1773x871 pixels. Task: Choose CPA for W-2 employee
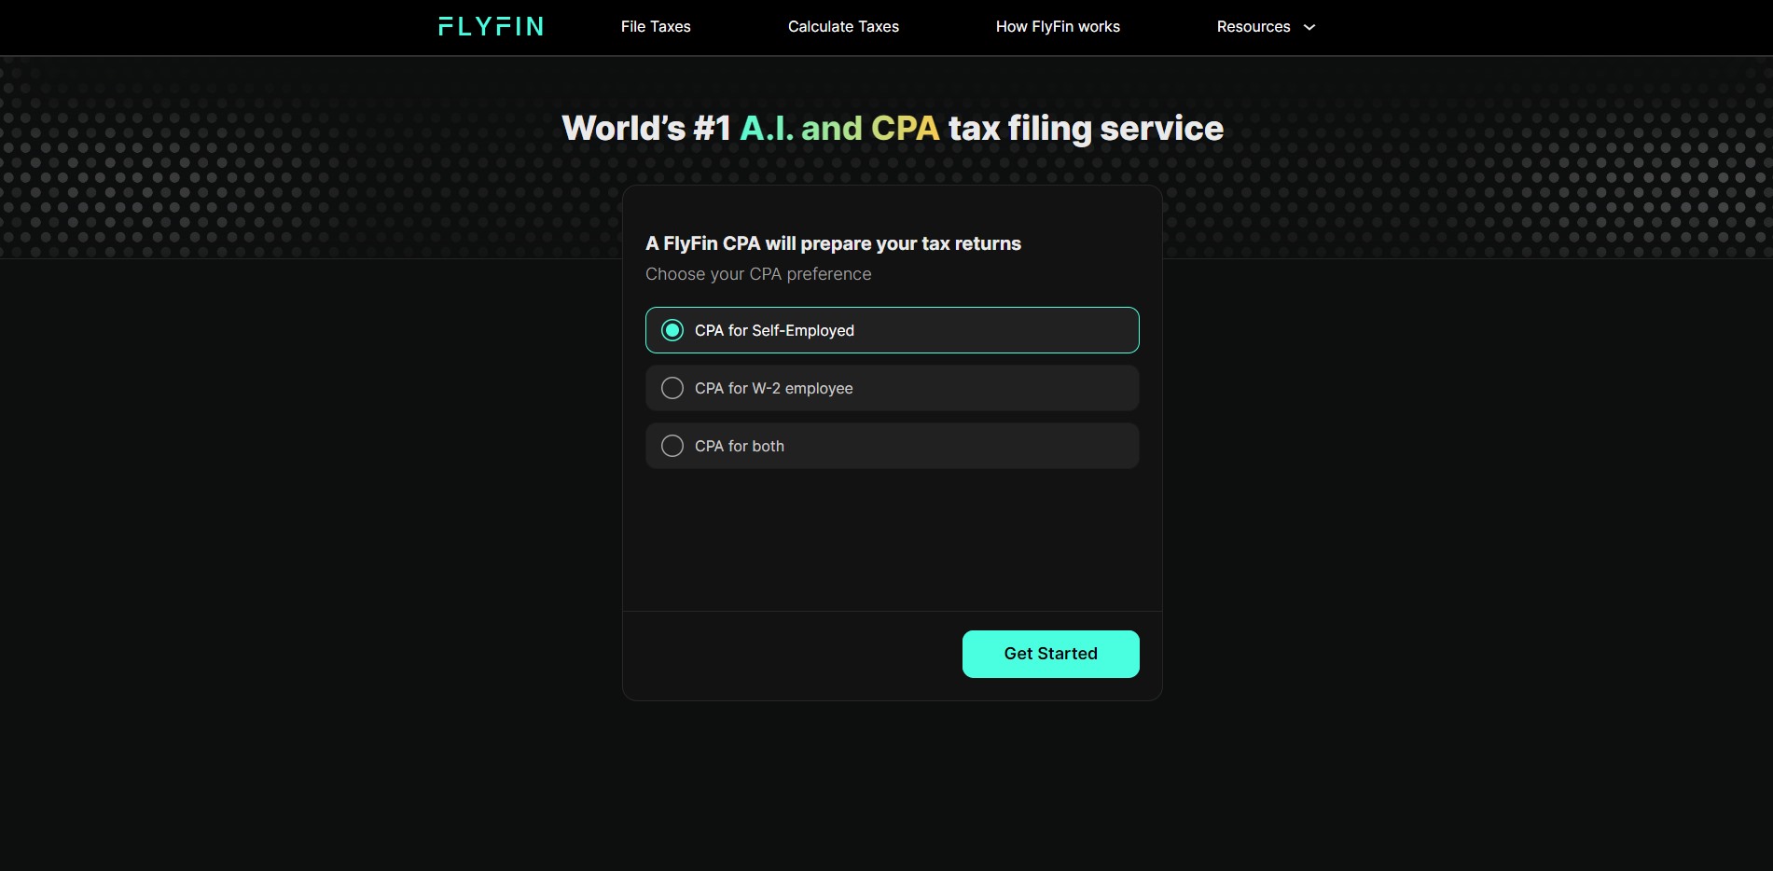click(x=892, y=388)
